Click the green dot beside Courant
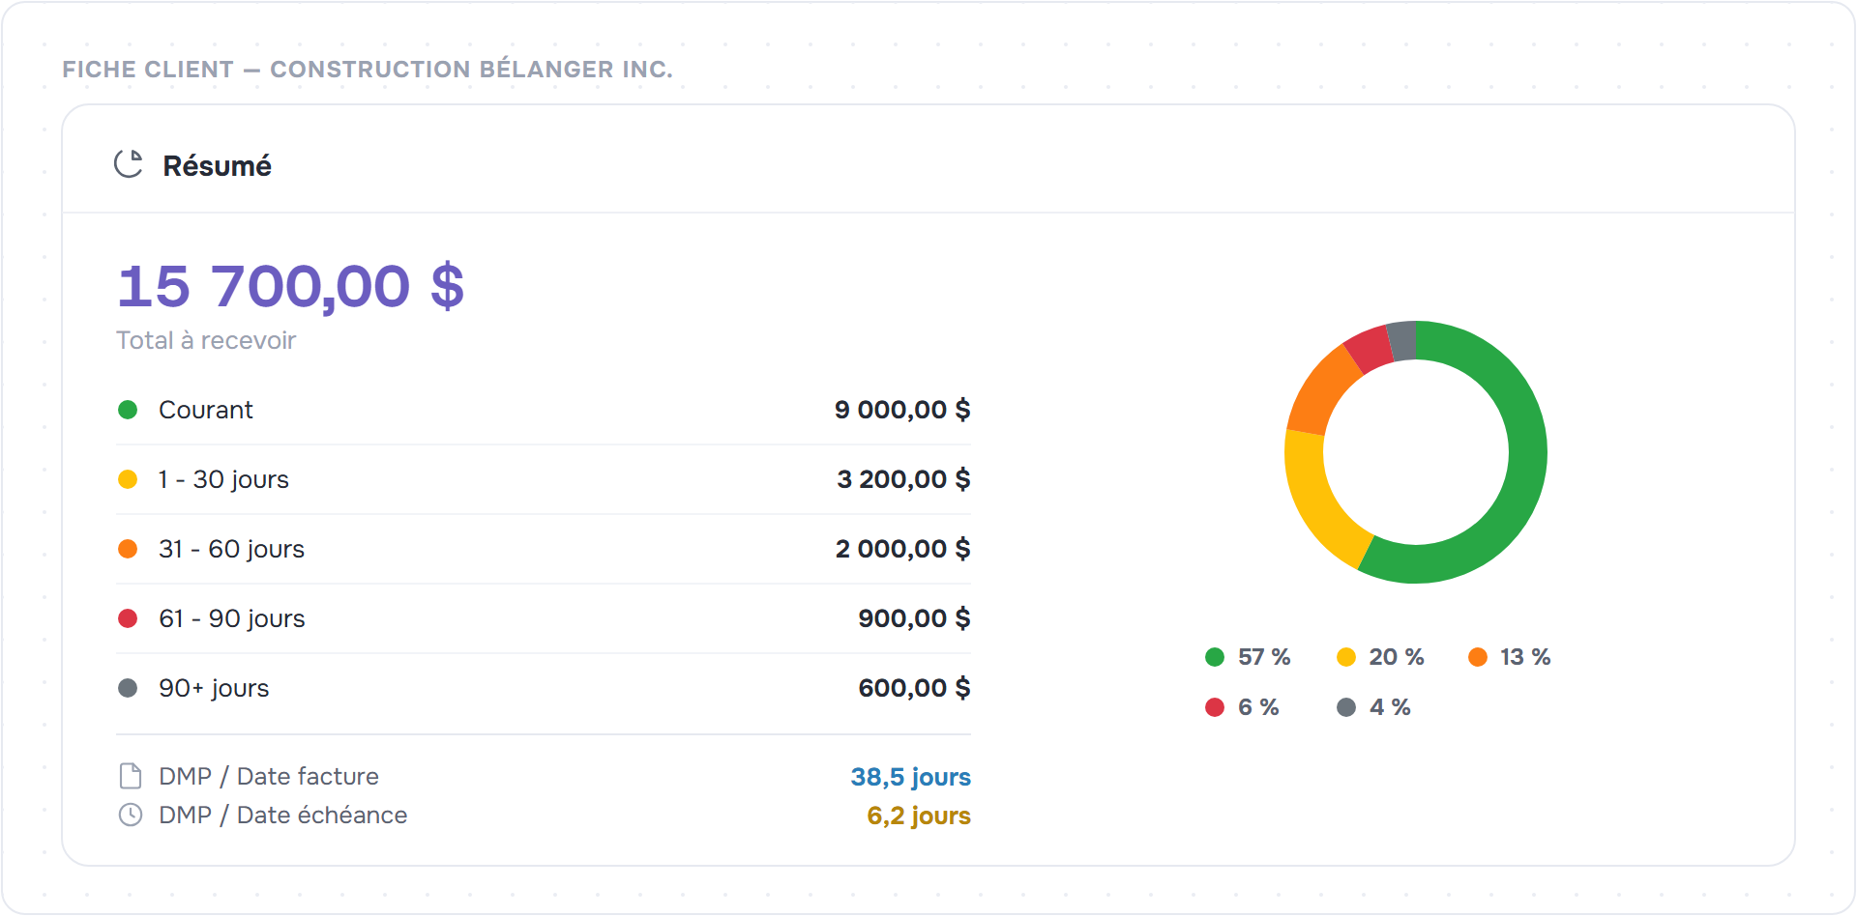The width and height of the screenshot is (1857, 916). point(128,410)
